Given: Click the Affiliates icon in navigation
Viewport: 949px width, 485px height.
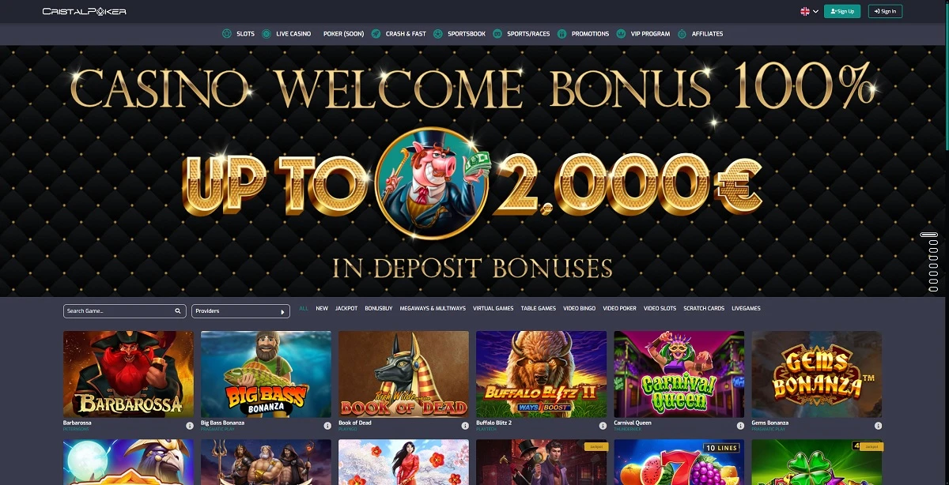Looking at the screenshot, I should pyautogui.click(x=682, y=34).
